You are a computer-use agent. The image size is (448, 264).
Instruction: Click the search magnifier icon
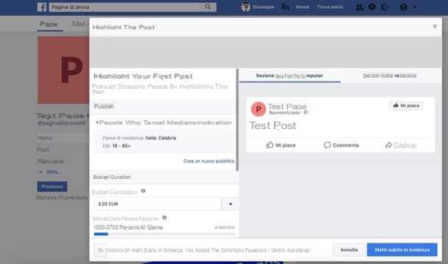coord(208,7)
